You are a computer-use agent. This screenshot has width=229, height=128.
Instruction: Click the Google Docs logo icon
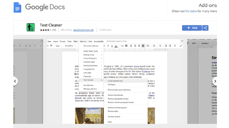click(17, 7)
